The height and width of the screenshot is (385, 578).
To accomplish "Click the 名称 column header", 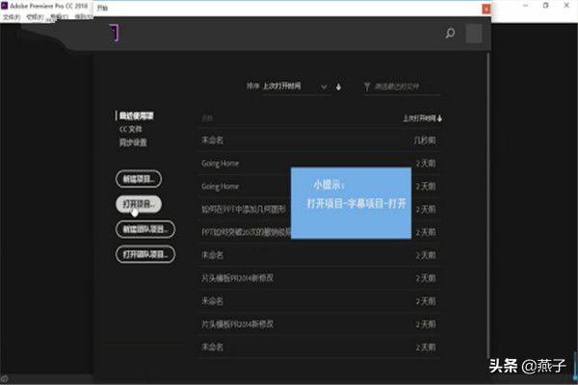I will 208,118.
